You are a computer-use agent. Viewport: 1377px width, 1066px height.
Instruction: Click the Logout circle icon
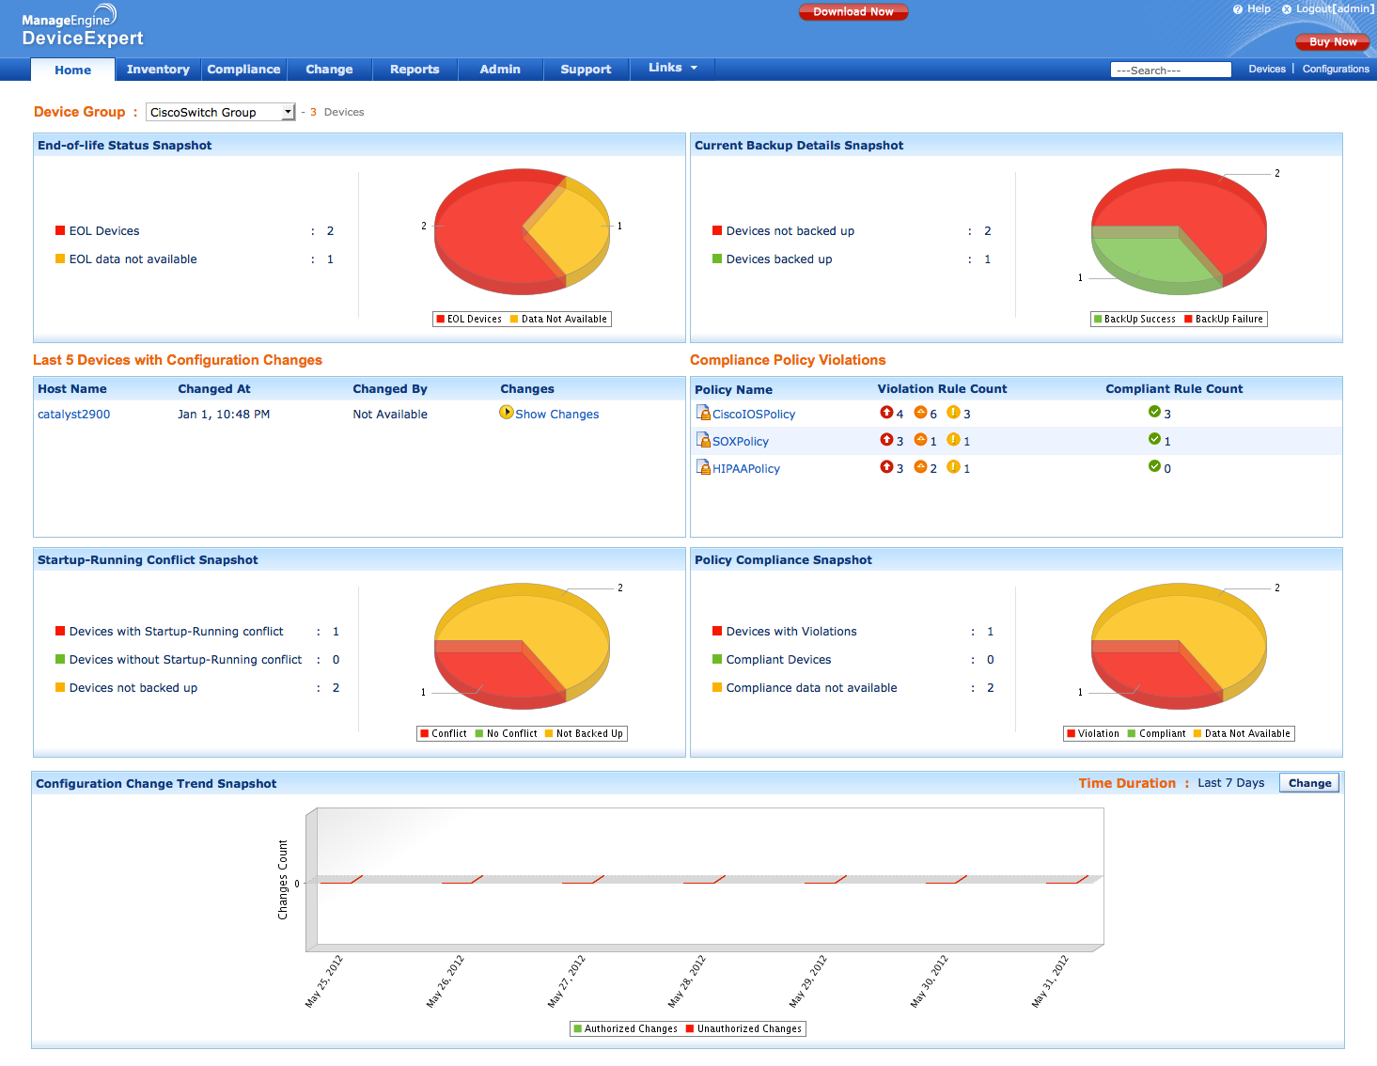1287,9
